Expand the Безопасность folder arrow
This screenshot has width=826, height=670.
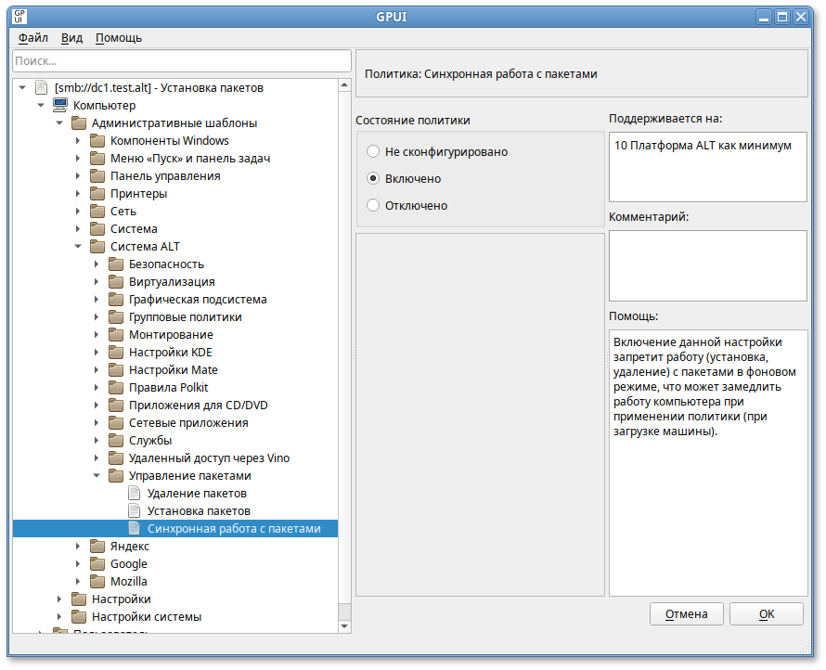coord(97,264)
